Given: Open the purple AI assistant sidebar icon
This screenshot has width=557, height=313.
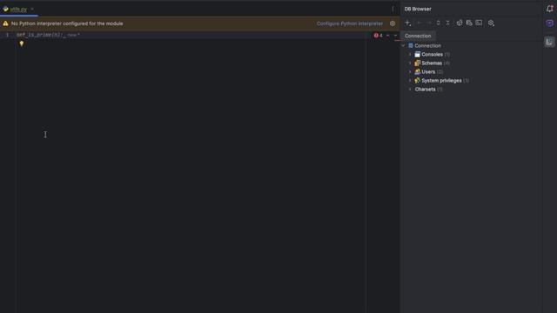Looking at the screenshot, I should pyautogui.click(x=549, y=23).
